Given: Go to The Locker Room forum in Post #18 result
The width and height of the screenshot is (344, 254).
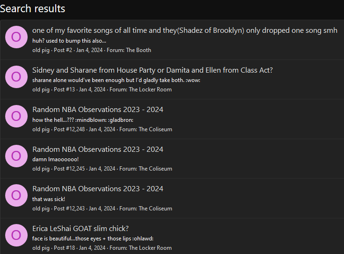Looking at the screenshot, I should click(150, 248).
